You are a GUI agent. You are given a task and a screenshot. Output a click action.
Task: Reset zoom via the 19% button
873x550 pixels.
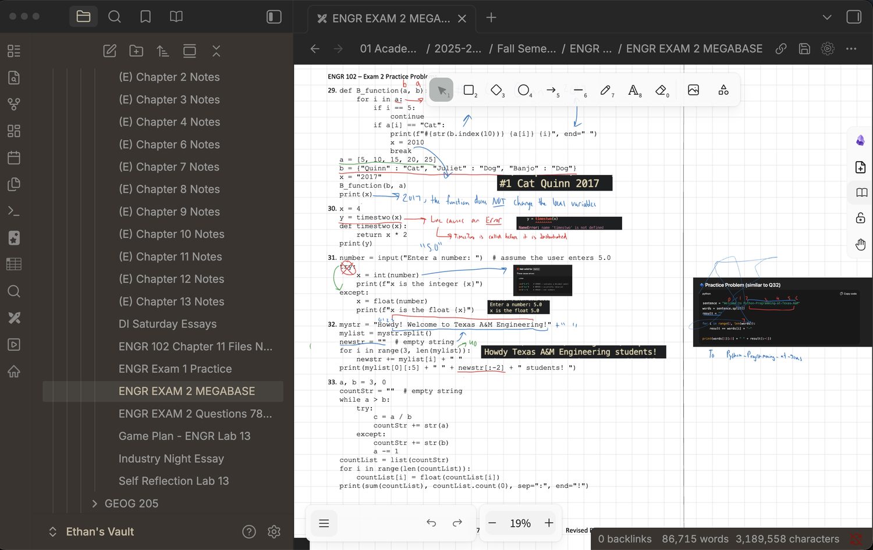pyautogui.click(x=520, y=523)
